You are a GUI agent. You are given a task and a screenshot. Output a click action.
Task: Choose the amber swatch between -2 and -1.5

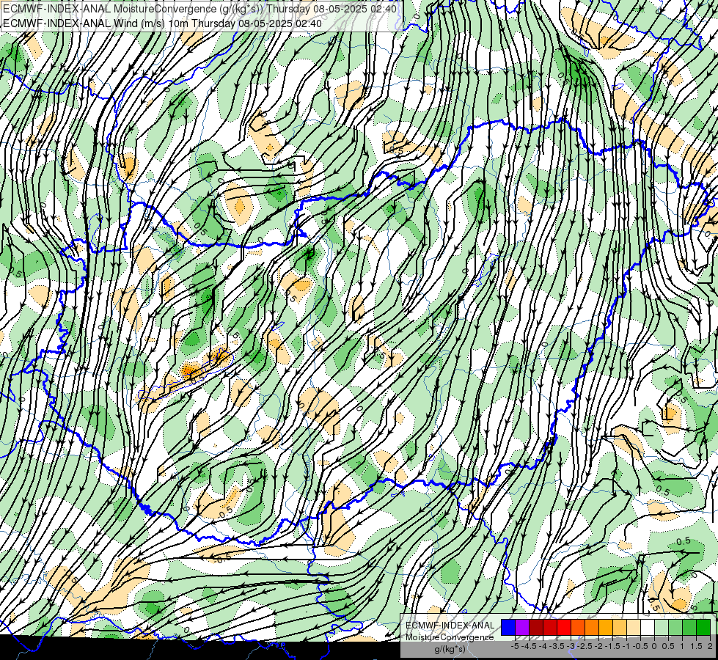(606, 628)
